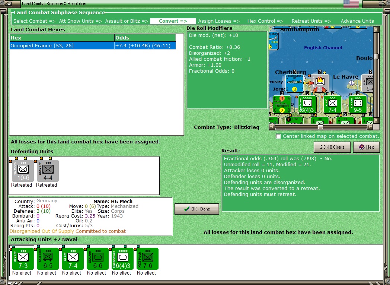The height and width of the screenshot is (285, 390).
Task: Click the 'Name: HG Mech' unit detail
Action: 113,202
